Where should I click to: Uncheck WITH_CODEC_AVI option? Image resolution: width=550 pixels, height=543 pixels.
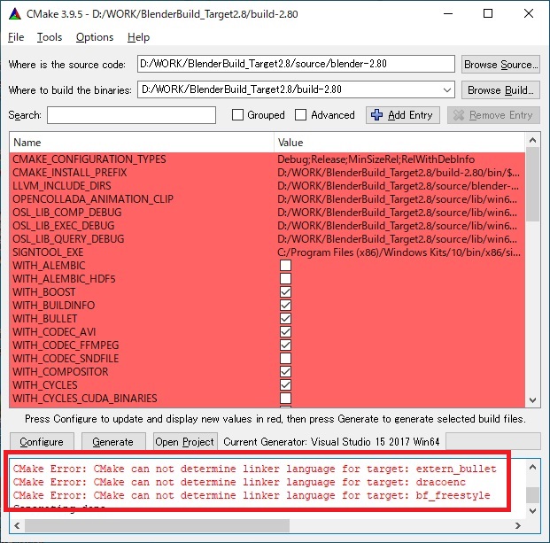point(285,332)
